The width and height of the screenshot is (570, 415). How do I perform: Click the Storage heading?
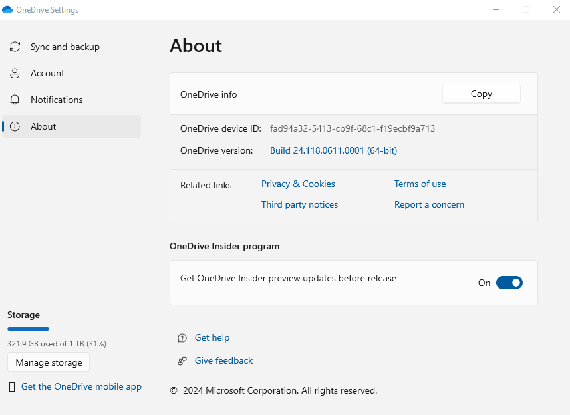pyautogui.click(x=24, y=315)
